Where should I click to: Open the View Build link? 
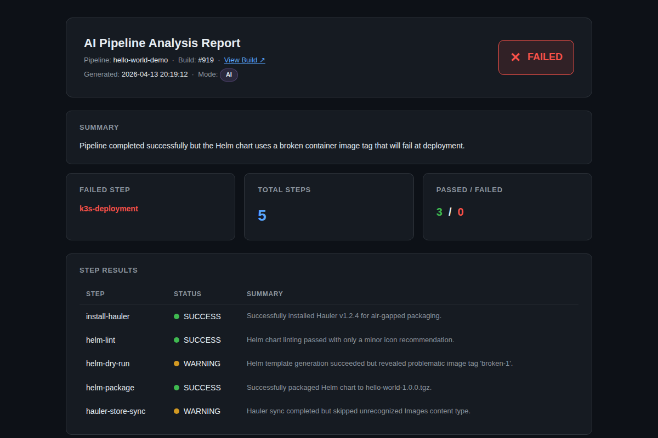point(245,60)
